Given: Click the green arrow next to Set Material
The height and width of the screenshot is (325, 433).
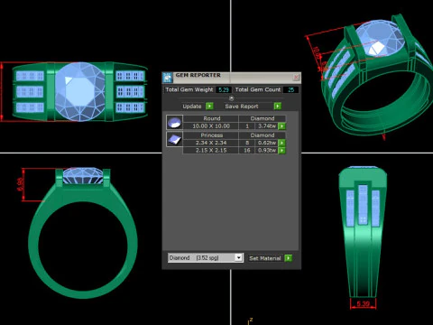Looking at the screenshot, I should pyautogui.click(x=288, y=258).
